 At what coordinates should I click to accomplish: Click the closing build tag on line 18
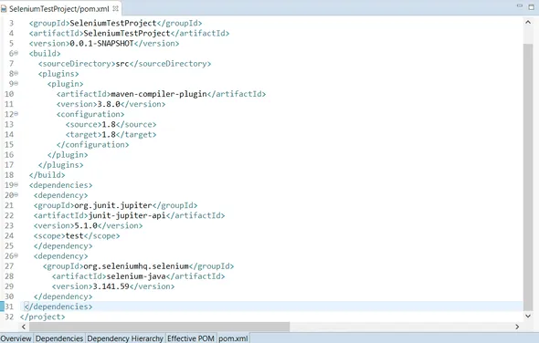point(48,175)
